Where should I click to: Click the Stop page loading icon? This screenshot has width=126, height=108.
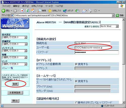(x=22, y=11)
